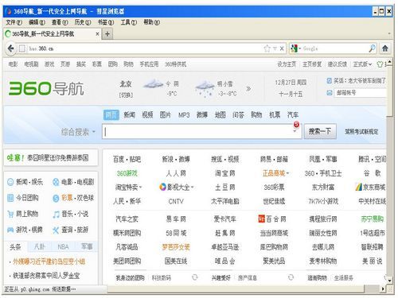Screen dimensions: 398x298
Task: Open the 工具 menu
Action: pyautogui.click(x=129, y=22)
